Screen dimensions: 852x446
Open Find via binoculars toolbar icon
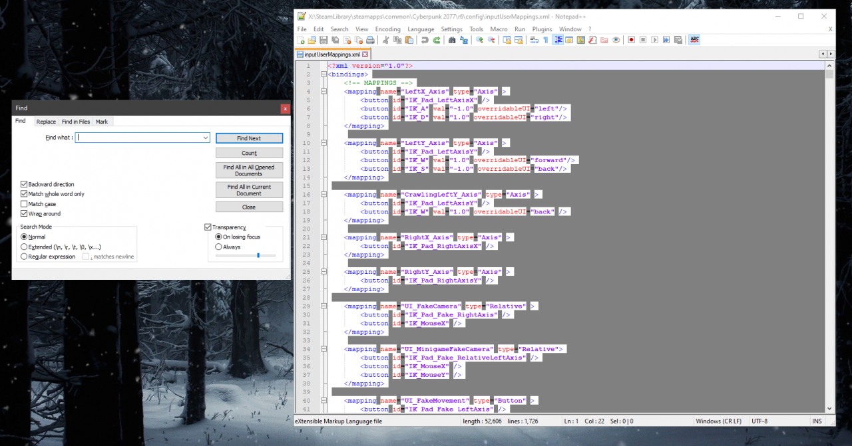coord(452,40)
